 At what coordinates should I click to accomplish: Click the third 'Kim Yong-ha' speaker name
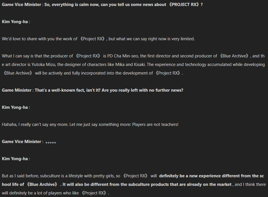[x=15, y=159]
